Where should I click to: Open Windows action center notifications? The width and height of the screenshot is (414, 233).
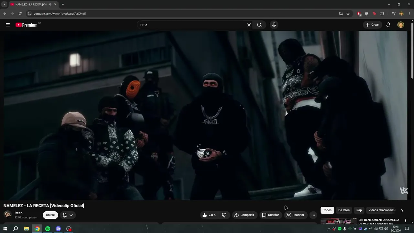coord(407,229)
